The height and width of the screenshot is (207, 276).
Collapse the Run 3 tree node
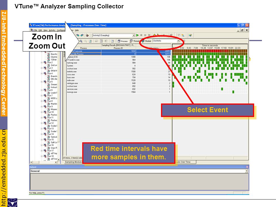pos(42,68)
